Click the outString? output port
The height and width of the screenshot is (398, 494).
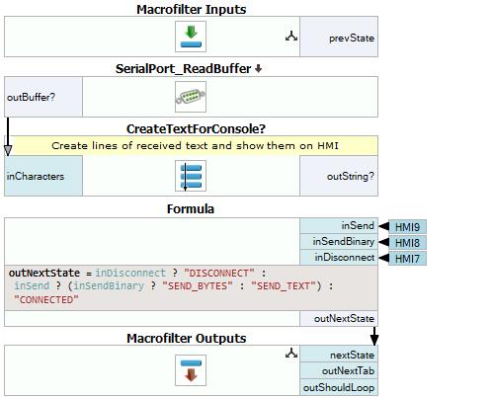click(339, 176)
